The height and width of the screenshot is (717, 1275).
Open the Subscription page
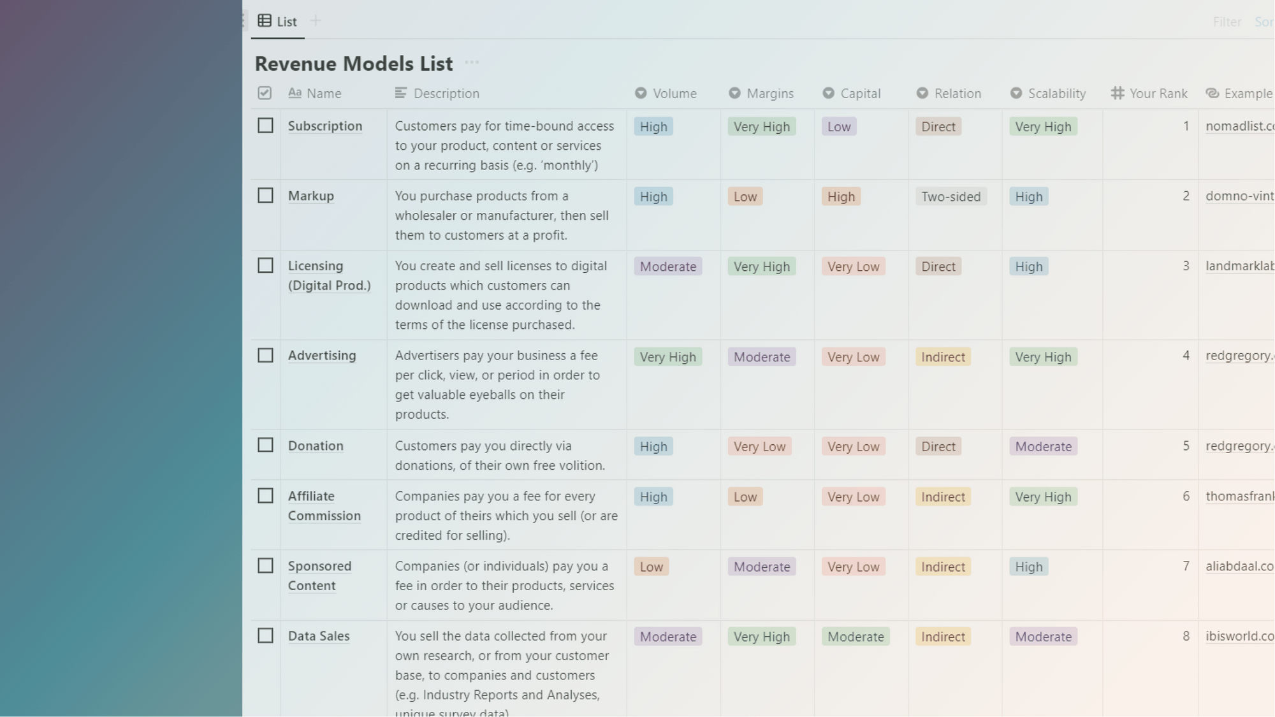pyautogui.click(x=325, y=126)
